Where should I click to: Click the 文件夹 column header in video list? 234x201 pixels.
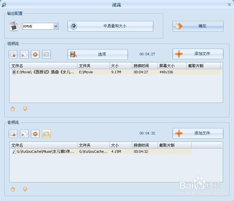pos(93,66)
